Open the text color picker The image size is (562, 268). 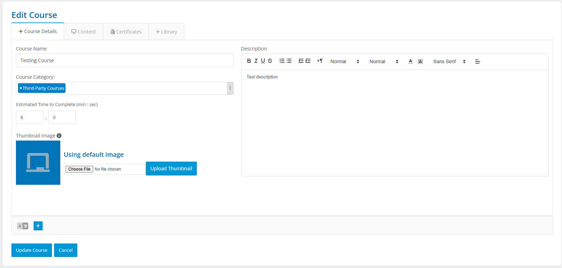click(411, 61)
